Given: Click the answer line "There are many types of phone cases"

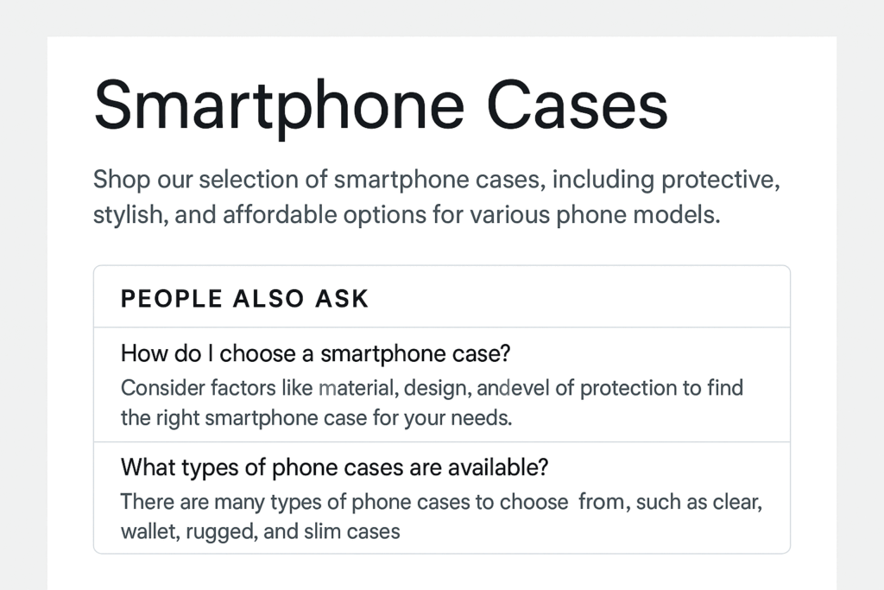Looking at the screenshot, I should (x=441, y=502).
